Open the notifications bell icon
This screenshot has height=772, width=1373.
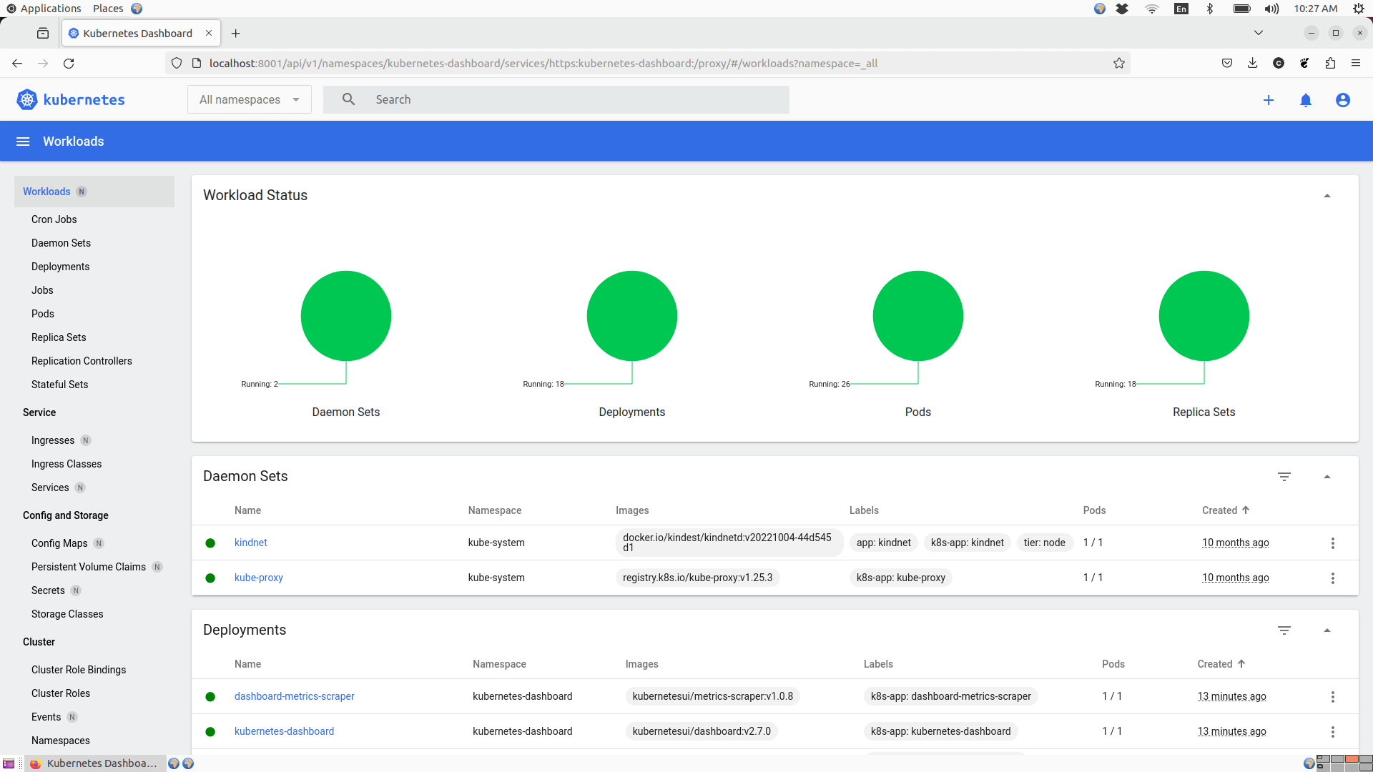click(x=1306, y=100)
